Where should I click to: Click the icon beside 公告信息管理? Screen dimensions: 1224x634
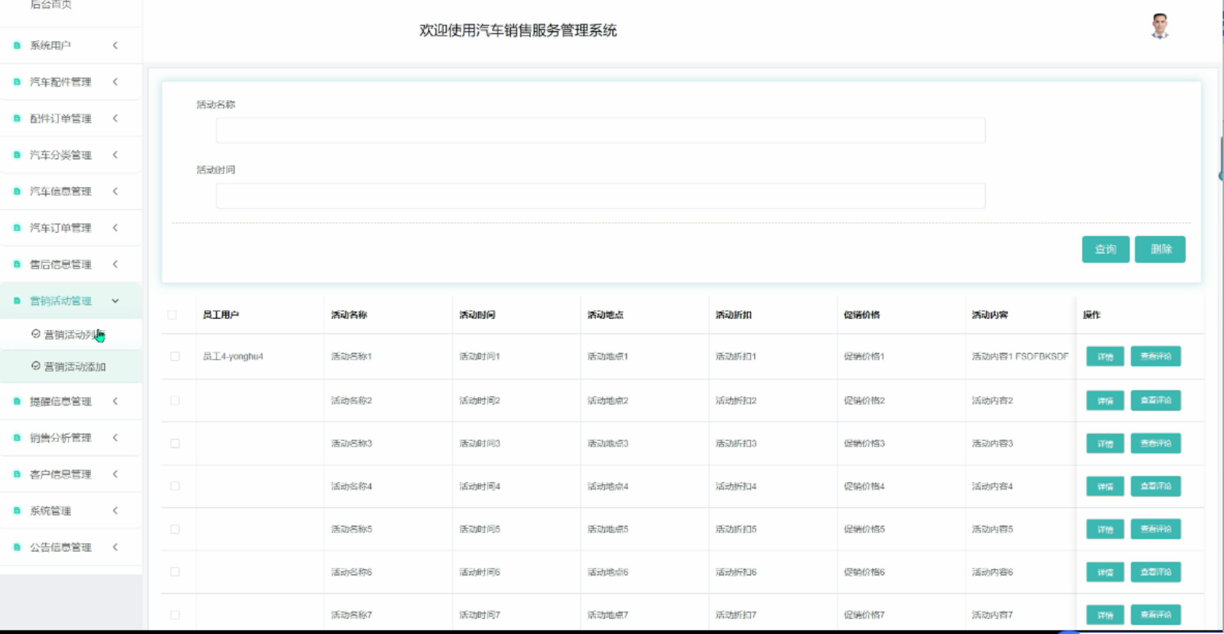pyautogui.click(x=17, y=548)
